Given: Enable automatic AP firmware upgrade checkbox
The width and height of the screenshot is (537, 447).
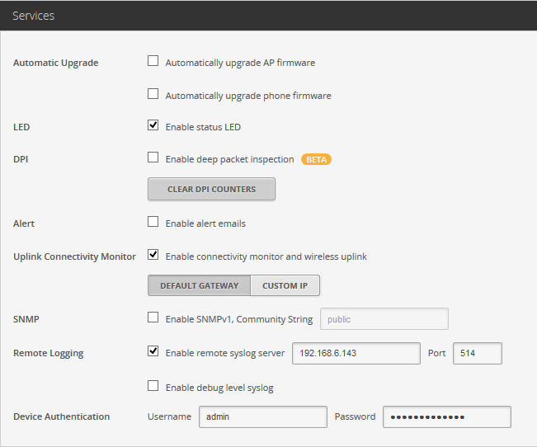Looking at the screenshot, I should [x=153, y=61].
